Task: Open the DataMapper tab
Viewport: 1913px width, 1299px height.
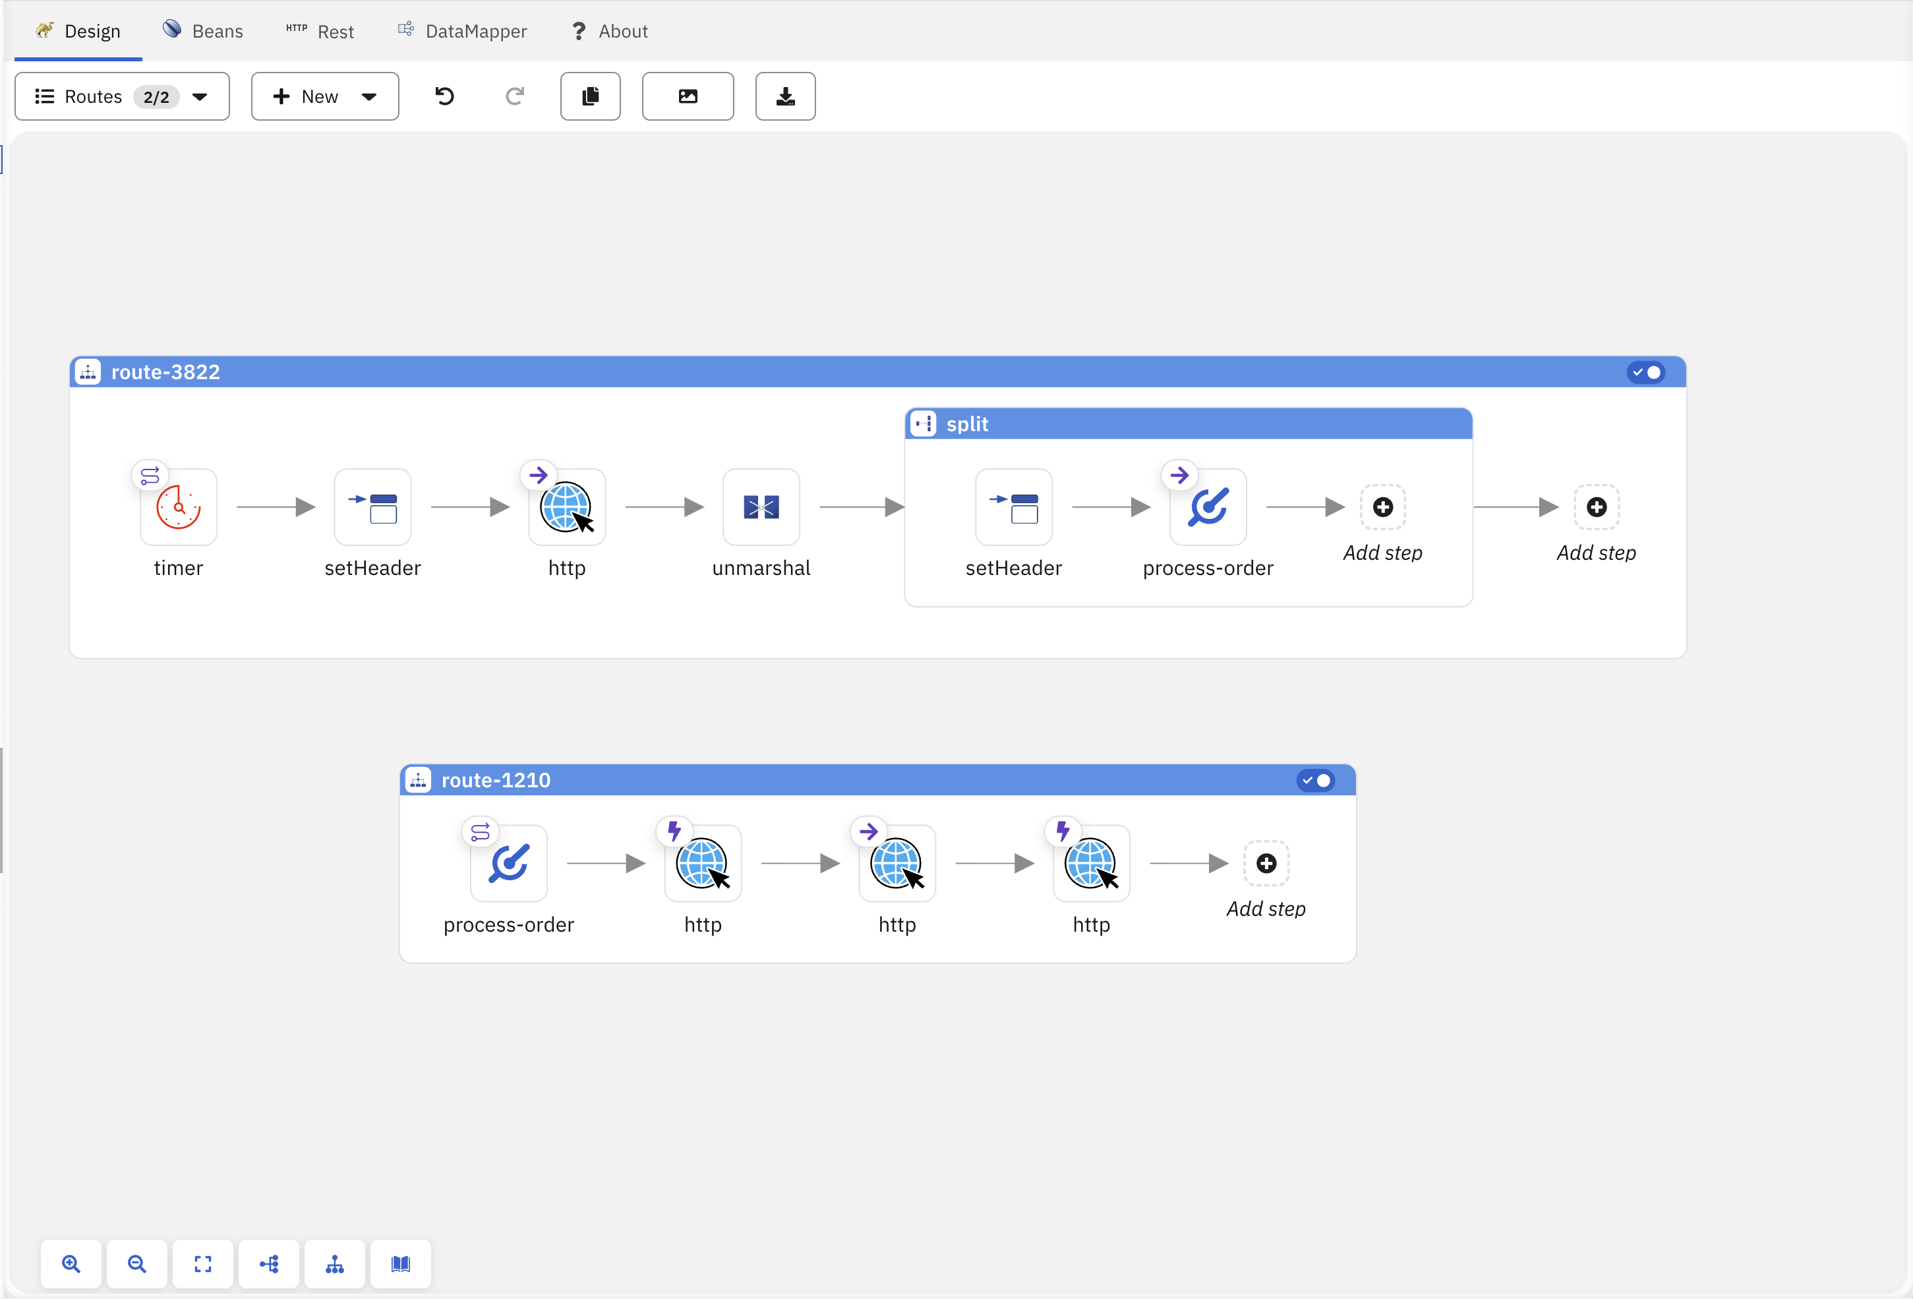Action: point(462,31)
